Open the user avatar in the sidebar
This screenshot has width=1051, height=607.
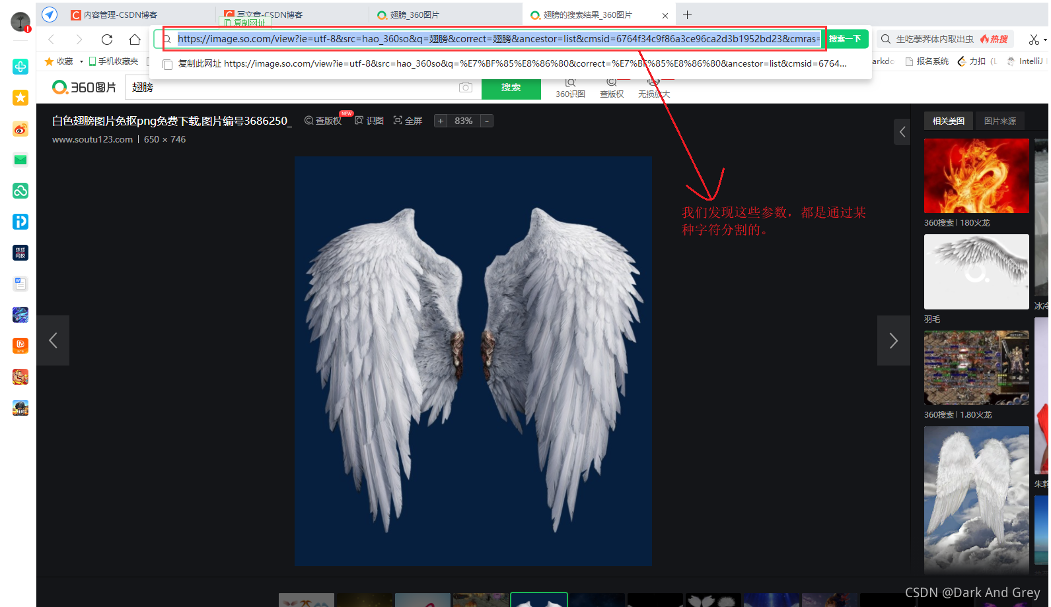point(20,22)
